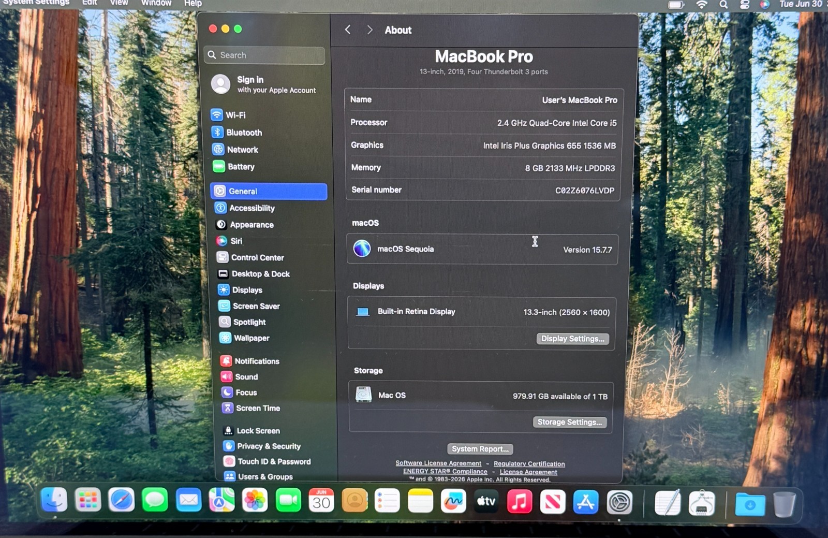Click the Display Settings button

pos(572,338)
